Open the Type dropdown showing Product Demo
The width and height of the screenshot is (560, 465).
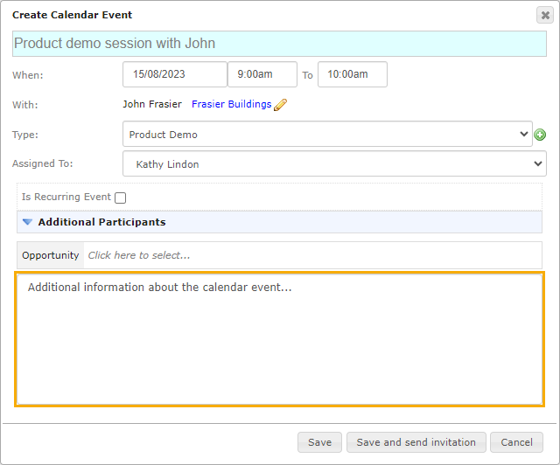[327, 134]
